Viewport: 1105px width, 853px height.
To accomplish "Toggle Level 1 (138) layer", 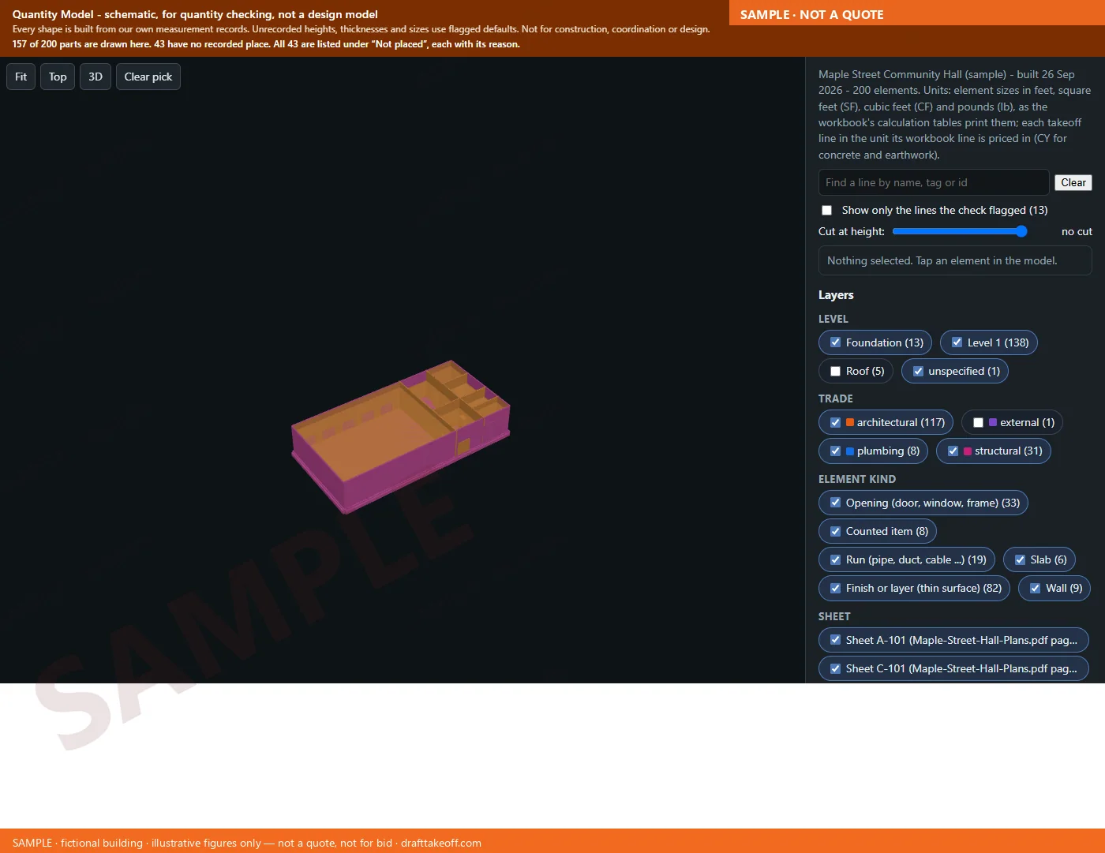I will click(989, 342).
